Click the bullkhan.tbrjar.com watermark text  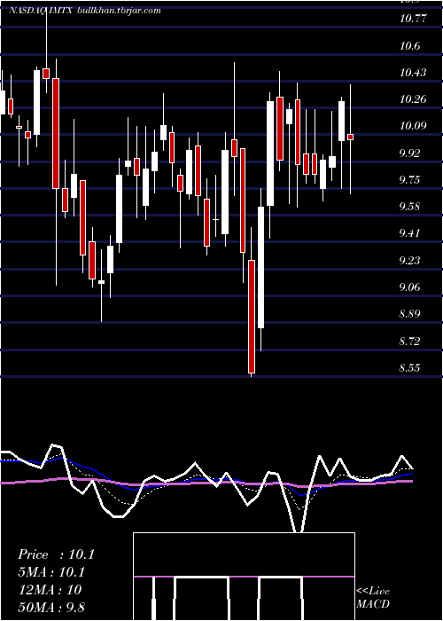click(x=120, y=11)
